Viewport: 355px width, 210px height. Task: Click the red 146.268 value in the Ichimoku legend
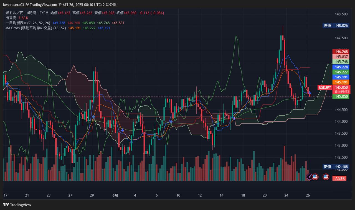pyautogui.click(x=74, y=23)
